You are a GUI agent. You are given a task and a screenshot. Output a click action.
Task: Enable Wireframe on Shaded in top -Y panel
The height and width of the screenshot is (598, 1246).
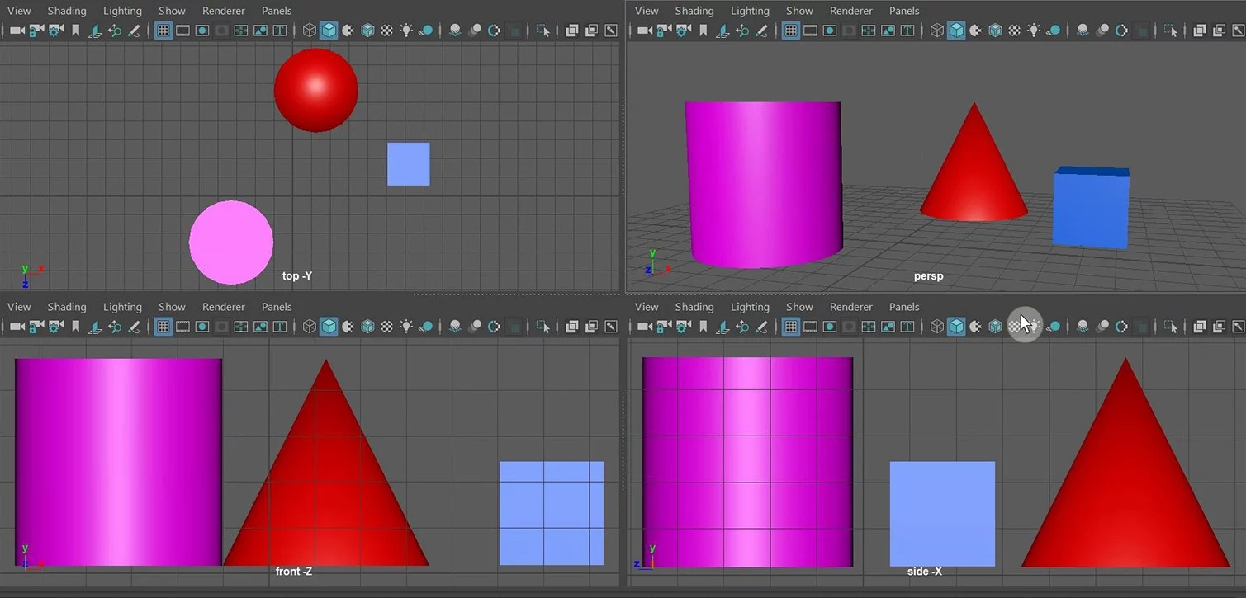367,31
